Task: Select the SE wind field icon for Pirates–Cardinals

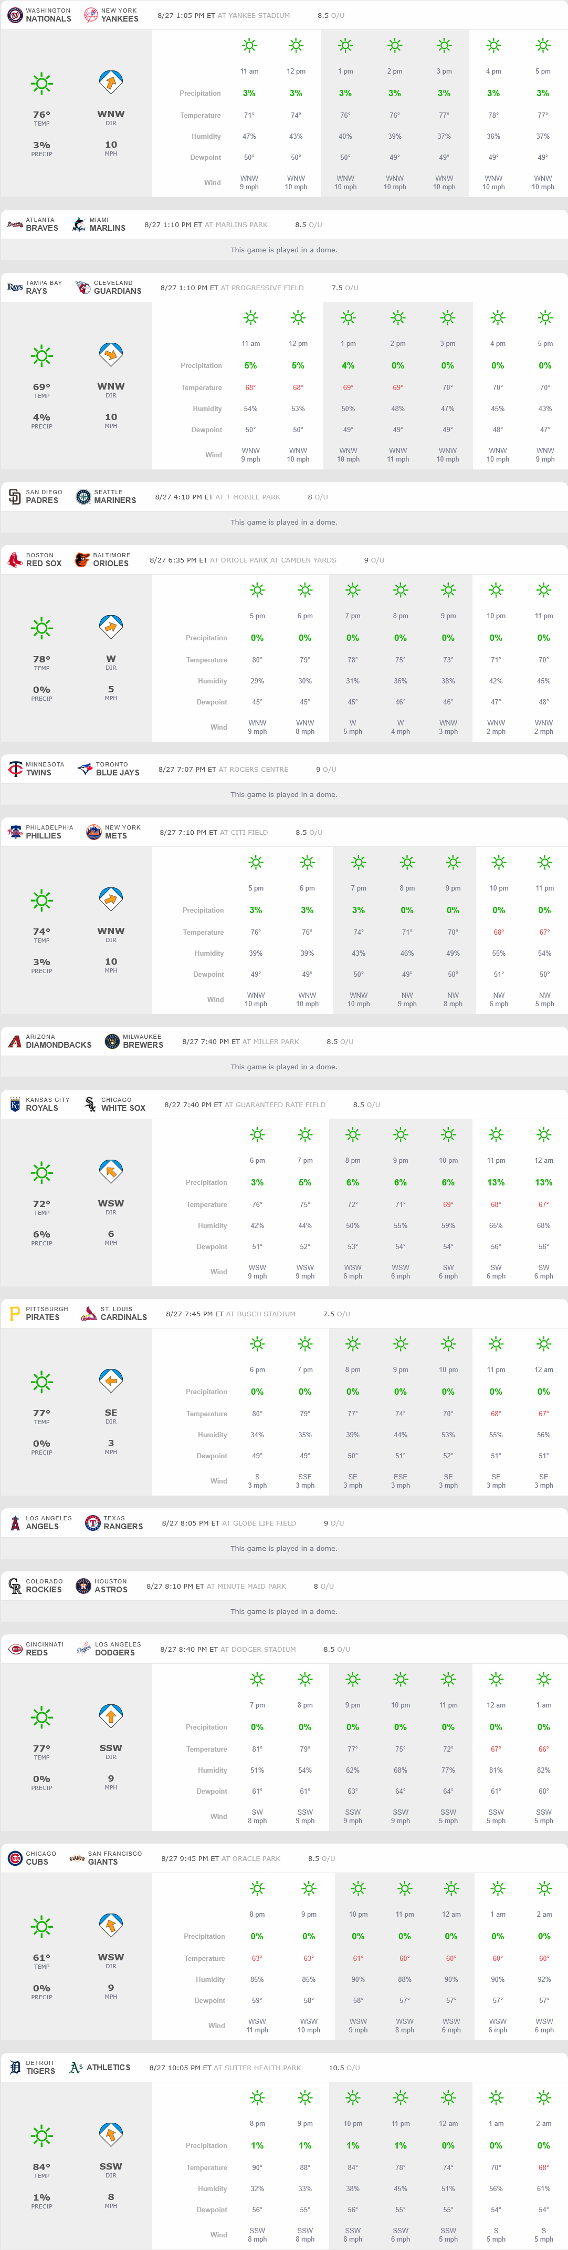Action: pos(111,1382)
